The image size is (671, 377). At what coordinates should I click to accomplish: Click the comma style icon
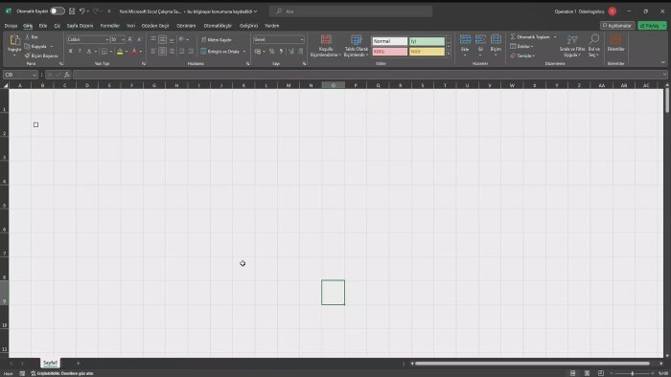281,52
